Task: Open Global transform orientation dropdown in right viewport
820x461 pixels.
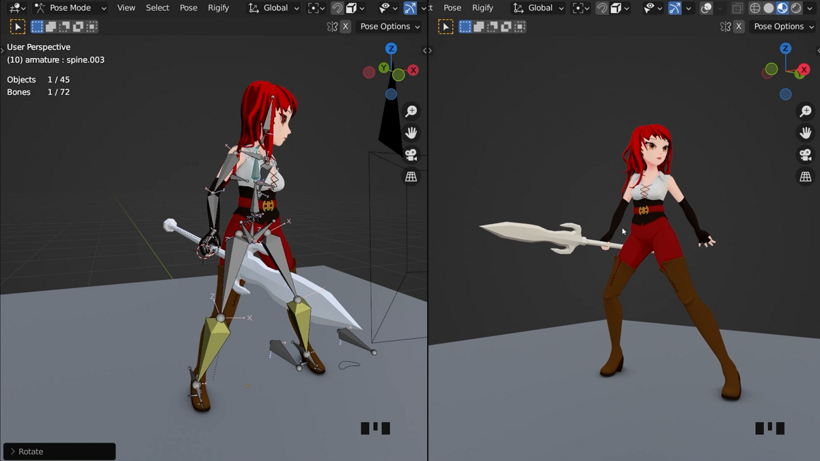Action: click(x=538, y=8)
